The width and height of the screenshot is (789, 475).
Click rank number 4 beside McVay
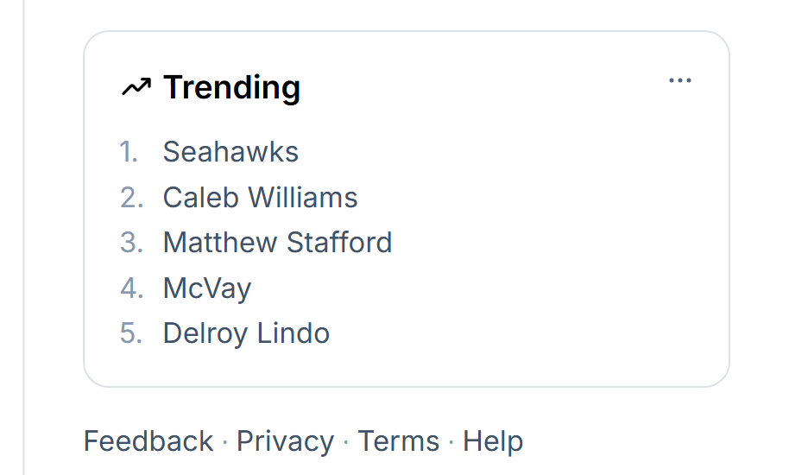131,288
